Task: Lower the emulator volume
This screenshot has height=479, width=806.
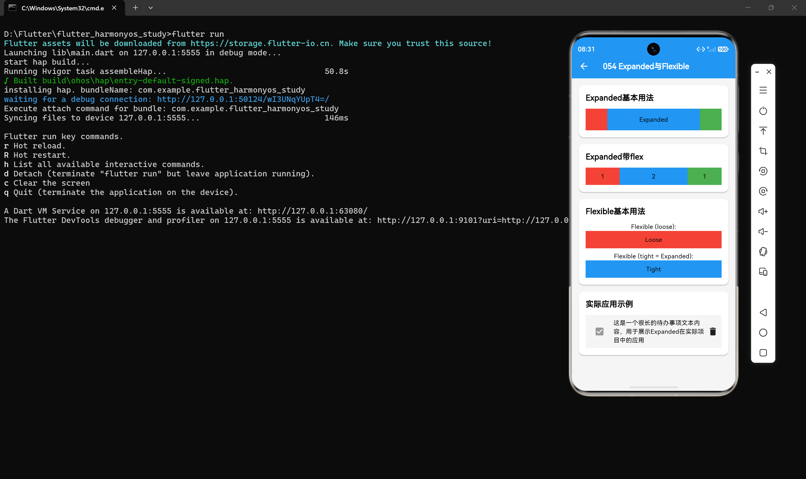Action: [x=763, y=231]
